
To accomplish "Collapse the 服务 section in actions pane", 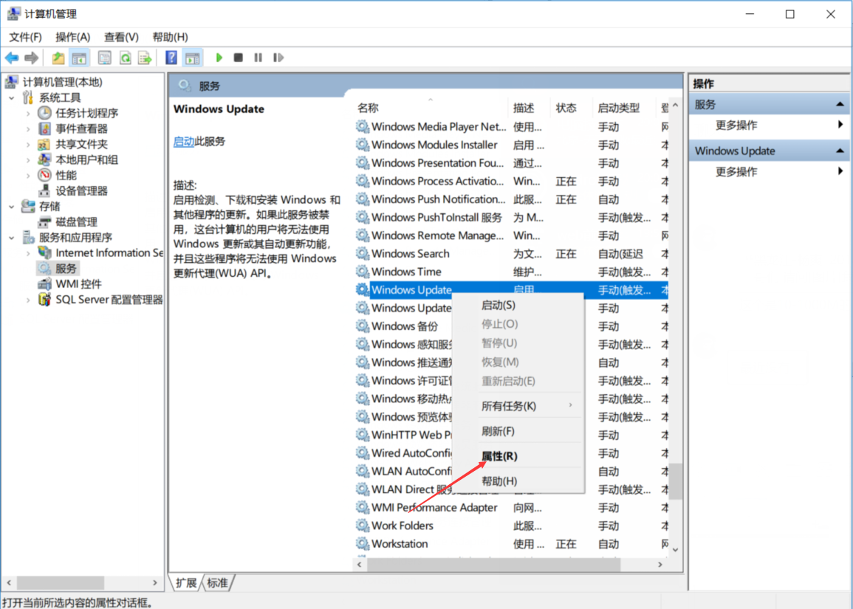I will tap(840, 104).
